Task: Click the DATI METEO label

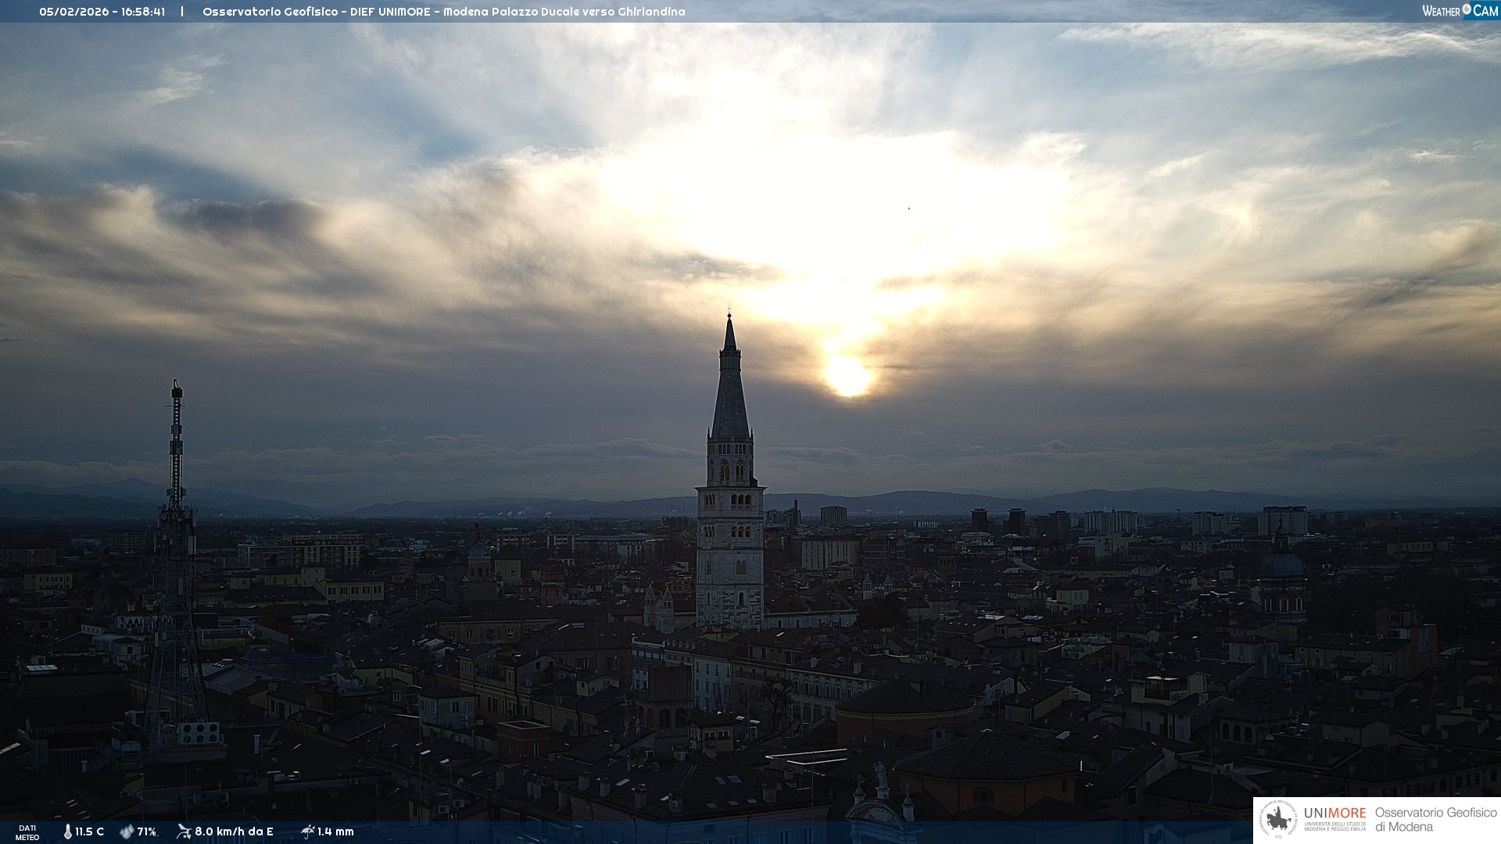Action: pos(27,832)
